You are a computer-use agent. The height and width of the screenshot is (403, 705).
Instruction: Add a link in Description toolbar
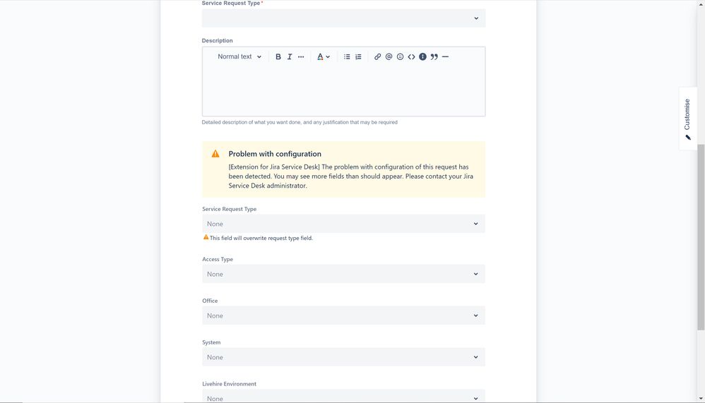[x=377, y=56]
